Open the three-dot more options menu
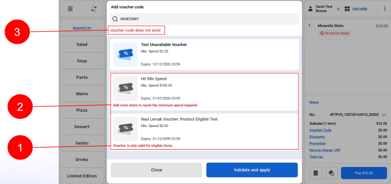 [x=385, y=9]
